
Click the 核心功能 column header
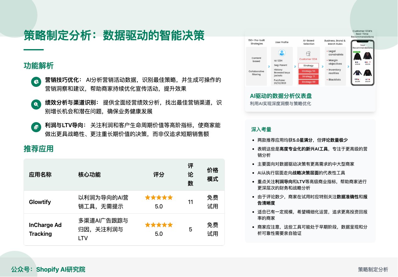(x=90, y=175)
